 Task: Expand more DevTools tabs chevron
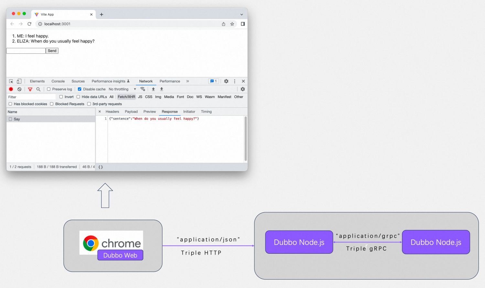coord(188,81)
